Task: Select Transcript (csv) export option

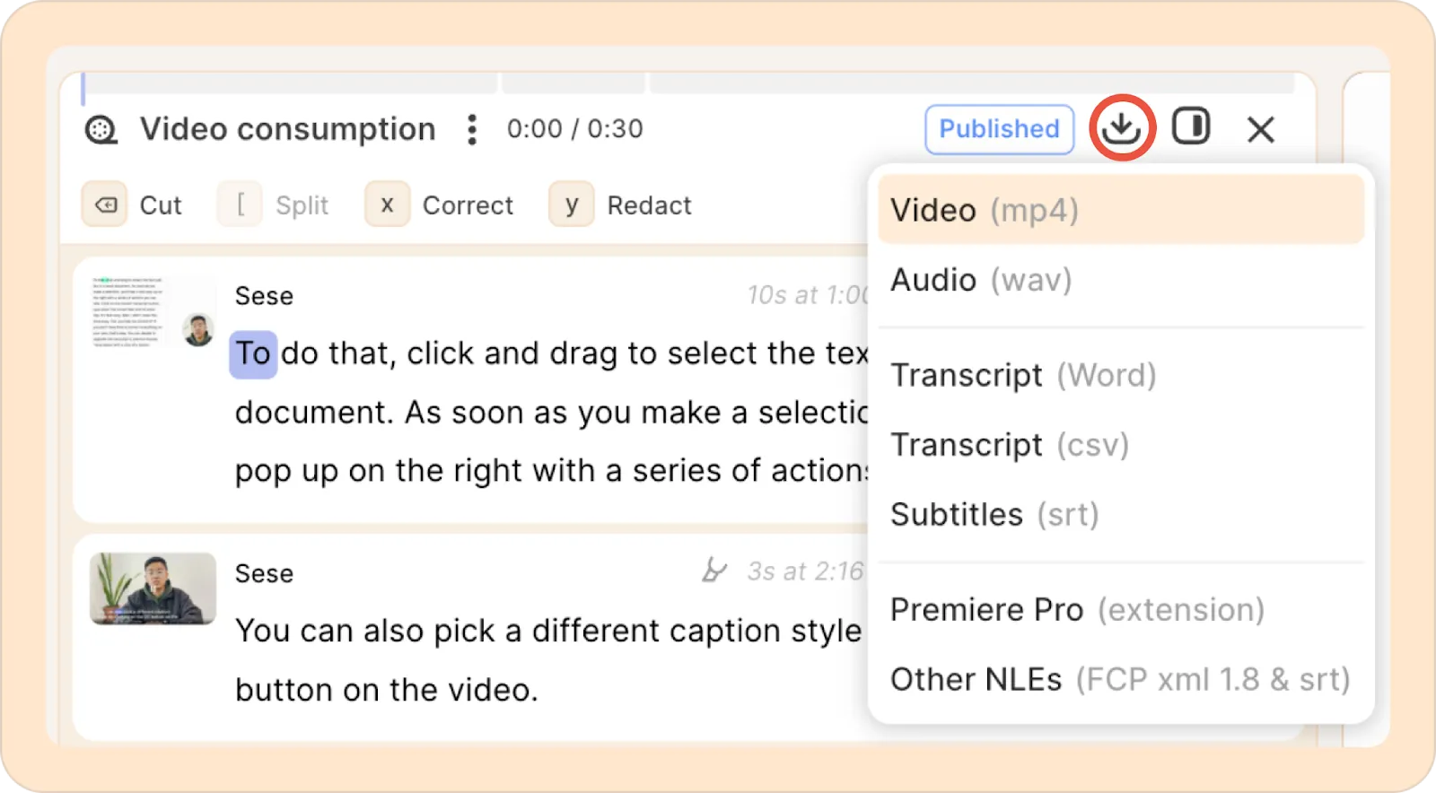Action: [1010, 445]
